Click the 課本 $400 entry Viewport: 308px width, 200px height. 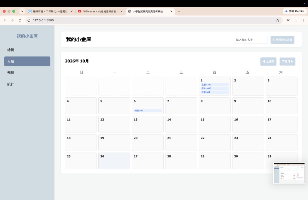(215, 88)
